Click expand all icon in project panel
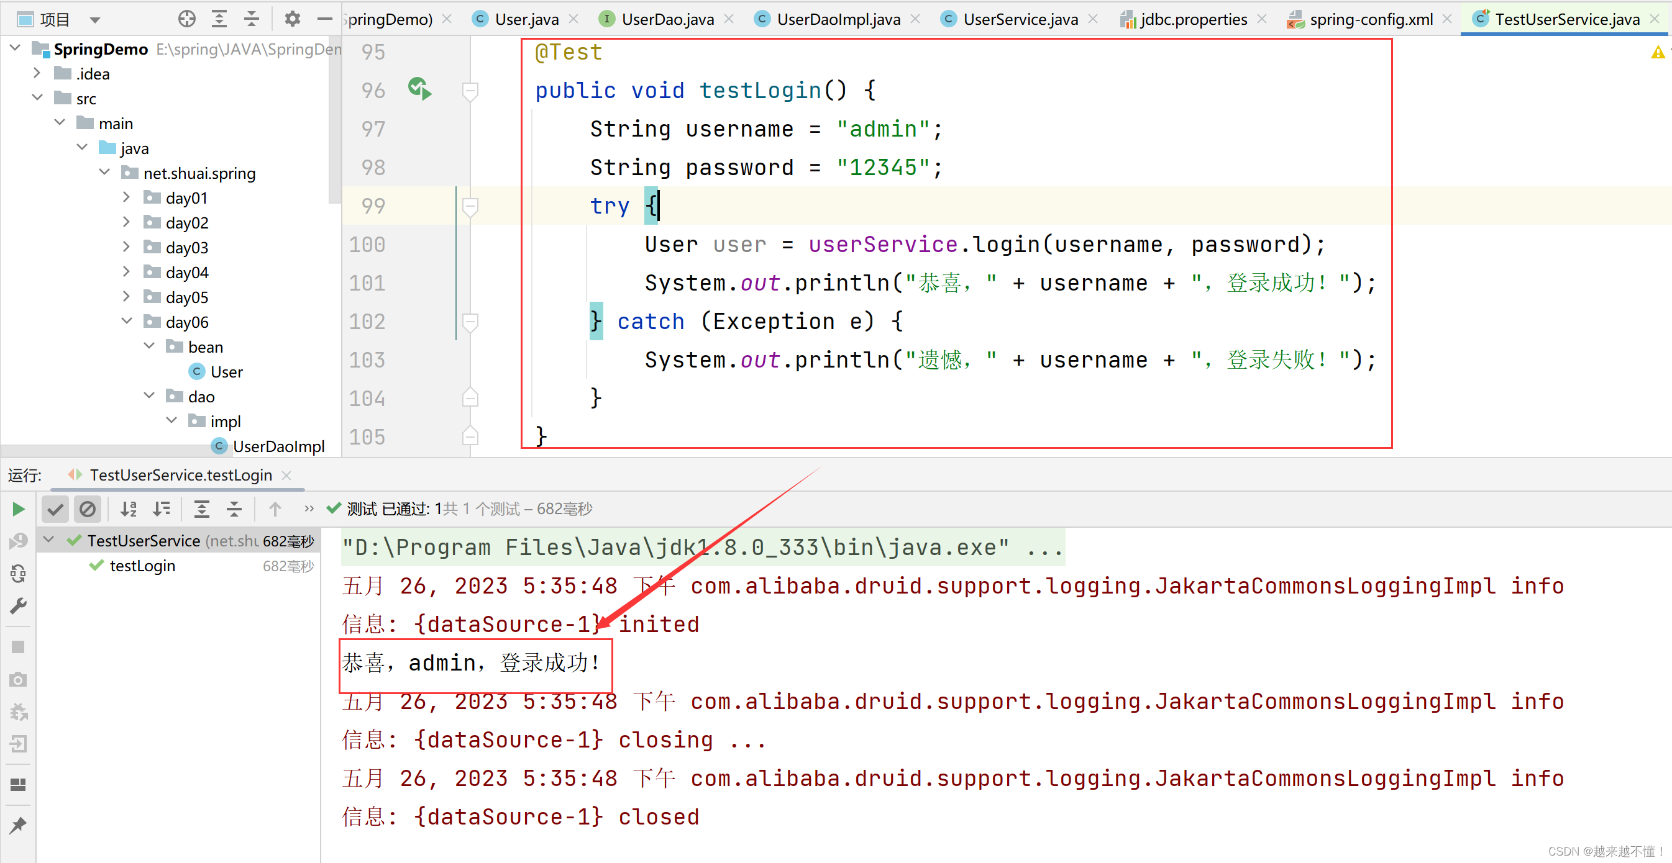Image resolution: width=1672 pixels, height=863 pixels. click(219, 19)
